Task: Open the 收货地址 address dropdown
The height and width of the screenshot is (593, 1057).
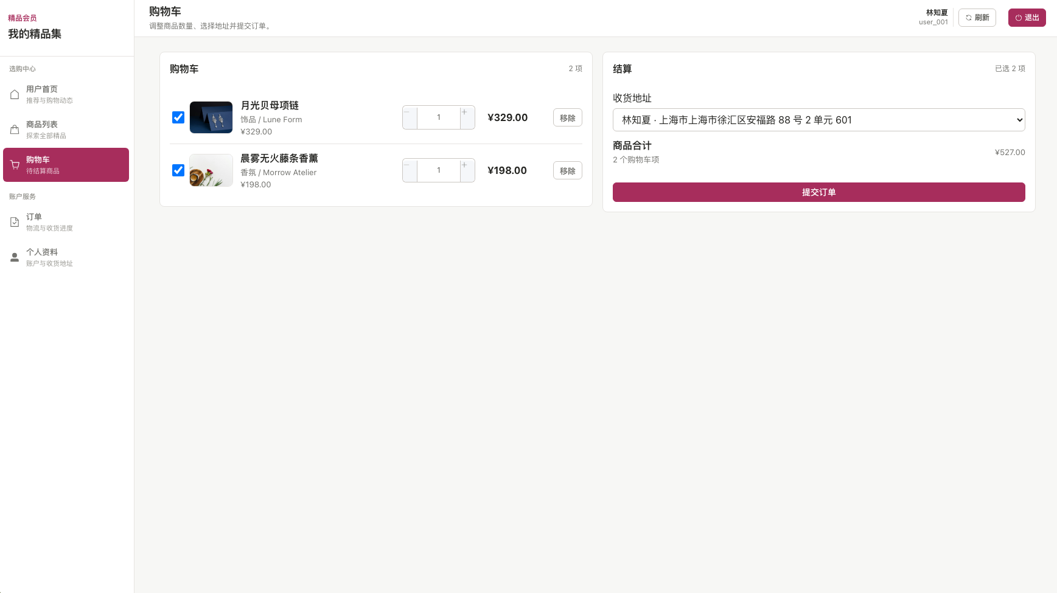Action: click(818, 120)
